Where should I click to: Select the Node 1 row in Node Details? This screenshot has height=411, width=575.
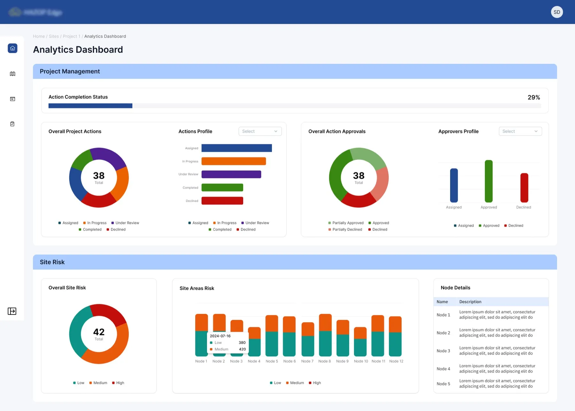coord(491,315)
